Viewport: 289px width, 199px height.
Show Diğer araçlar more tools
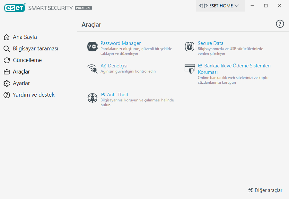268,190
